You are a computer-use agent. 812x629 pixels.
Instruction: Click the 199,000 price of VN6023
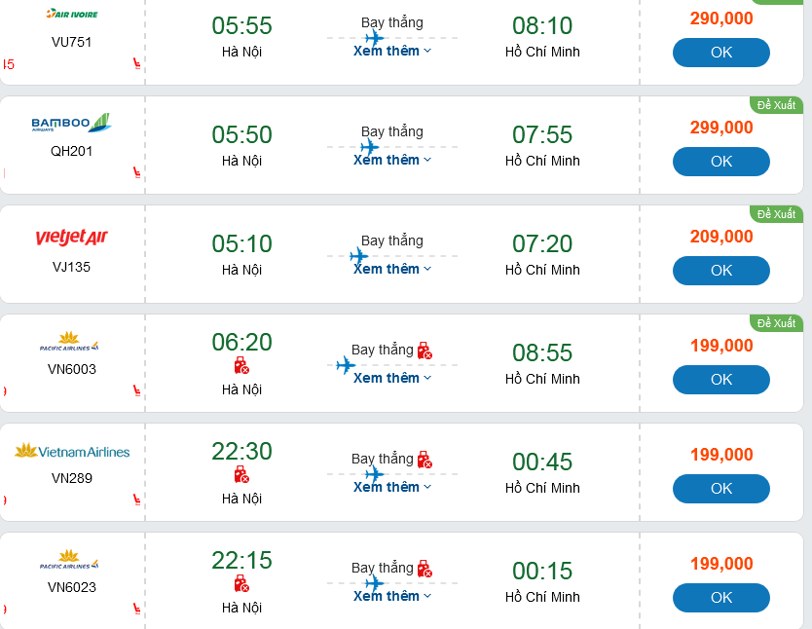coord(721,564)
